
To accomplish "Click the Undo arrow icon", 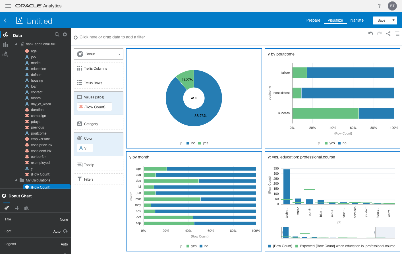I will pos(370,33).
